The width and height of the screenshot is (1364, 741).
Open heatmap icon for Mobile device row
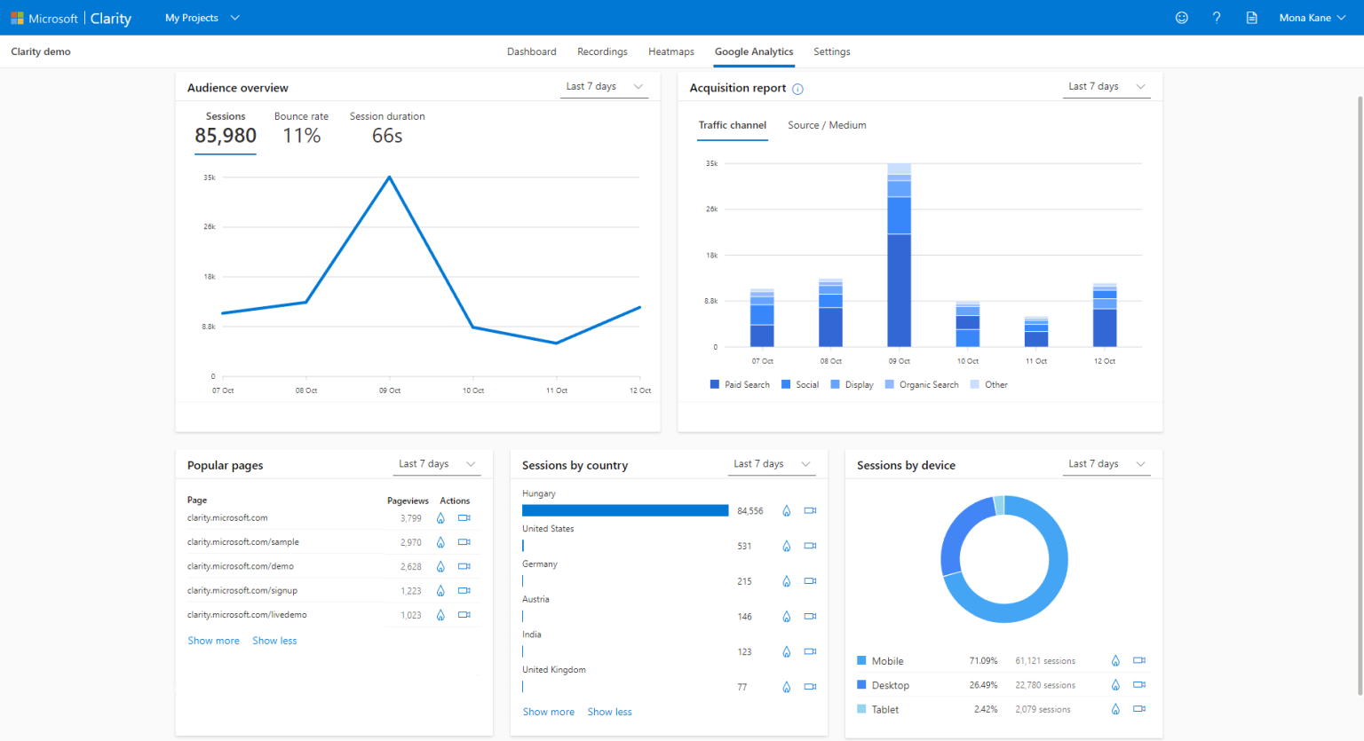1115,661
